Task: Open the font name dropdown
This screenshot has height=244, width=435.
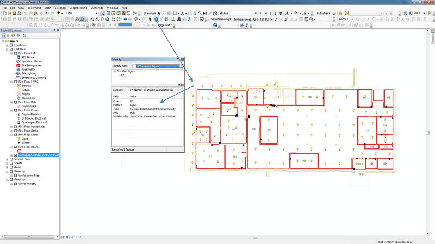Action: point(256,13)
